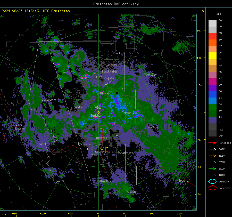Click the Stettler city label
Viewport: 232px width, 217px height.
[x=150, y=75]
